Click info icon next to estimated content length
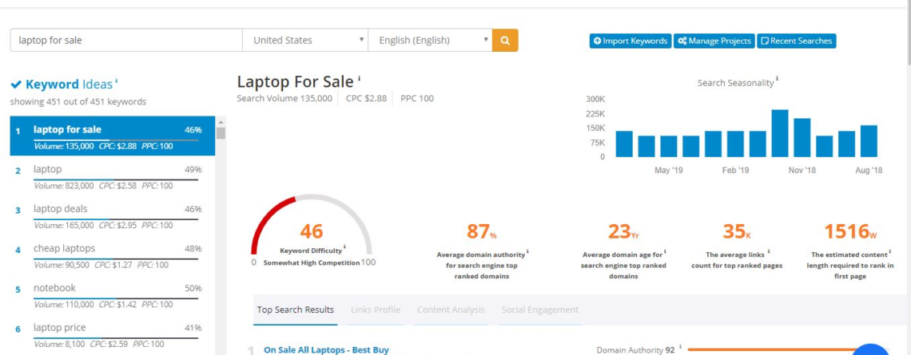The image size is (911, 355). tap(890, 252)
